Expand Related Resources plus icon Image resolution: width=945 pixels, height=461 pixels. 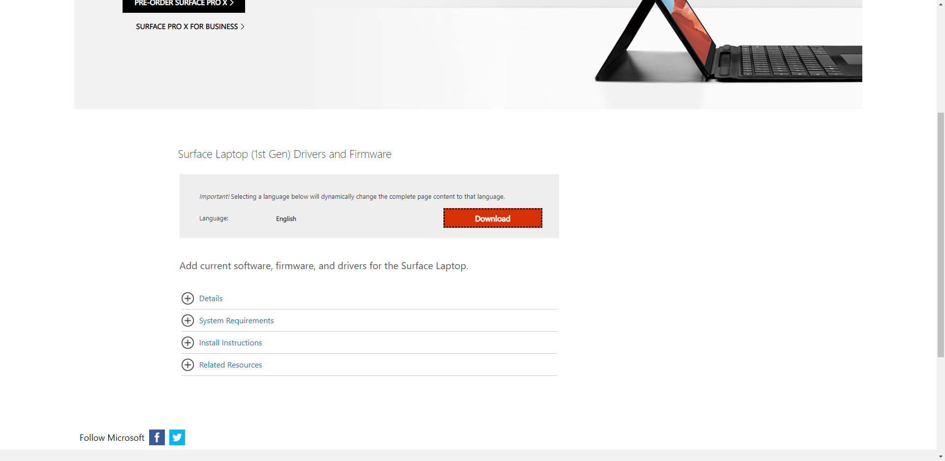tap(188, 365)
